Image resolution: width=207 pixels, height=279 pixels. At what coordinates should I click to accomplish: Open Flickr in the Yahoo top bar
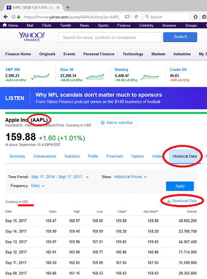tap(47, 25)
